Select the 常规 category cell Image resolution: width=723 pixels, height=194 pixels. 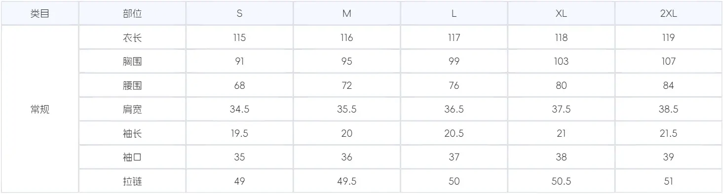pyautogui.click(x=40, y=110)
